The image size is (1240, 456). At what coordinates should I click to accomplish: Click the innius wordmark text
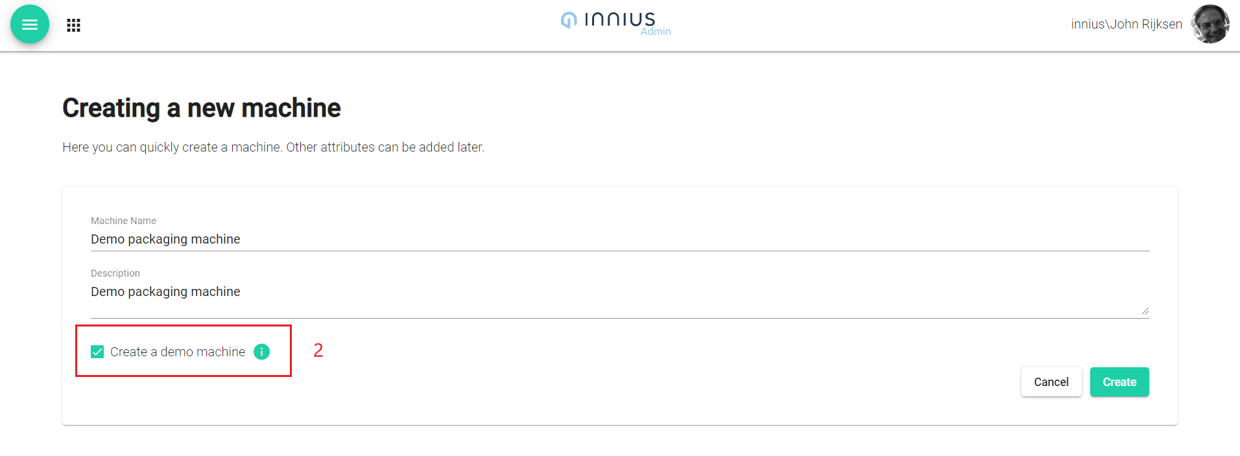point(620,19)
